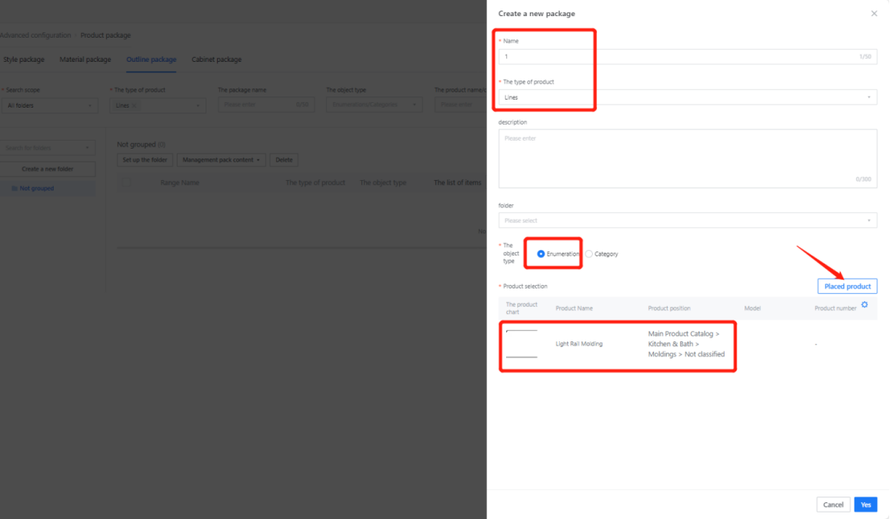Open the product table column settings gear
Screen dimensions: 890x519
pyautogui.click(x=864, y=305)
